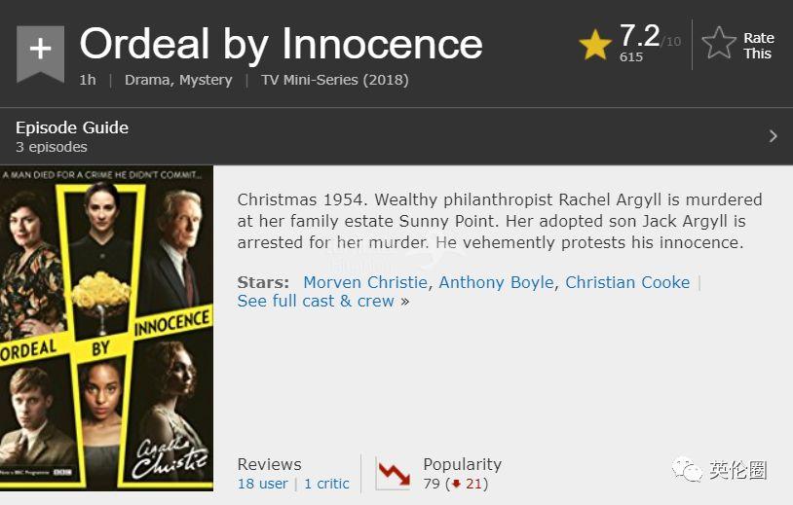Screen dimensions: 793x505
Task: Click the Ordeal by Innocence poster
Action: (106, 327)
